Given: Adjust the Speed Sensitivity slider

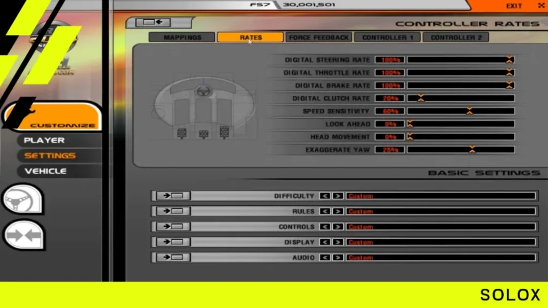Looking at the screenshot, I should 461,111.
